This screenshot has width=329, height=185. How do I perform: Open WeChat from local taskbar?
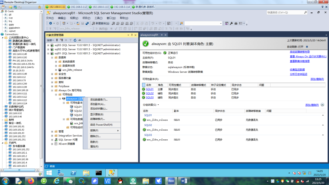pyautogui.click(x=69, y=181)
